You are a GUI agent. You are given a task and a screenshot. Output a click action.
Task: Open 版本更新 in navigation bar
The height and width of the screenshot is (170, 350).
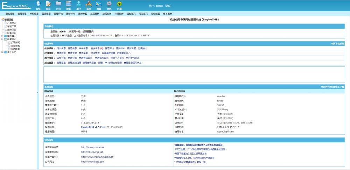coord(167,14)
